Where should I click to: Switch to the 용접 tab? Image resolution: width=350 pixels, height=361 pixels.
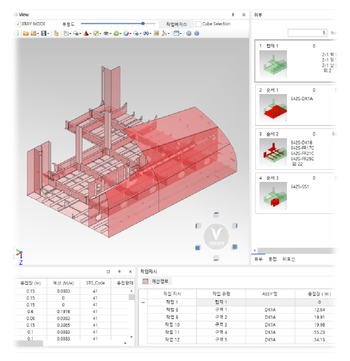point(272,259)
